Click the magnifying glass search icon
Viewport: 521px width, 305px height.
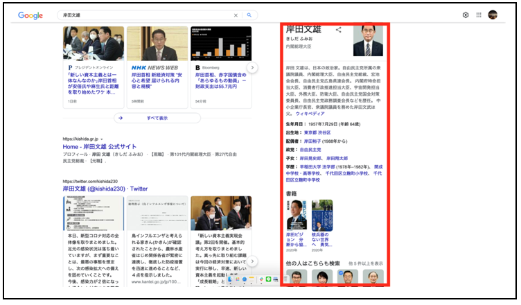point(249,15)
